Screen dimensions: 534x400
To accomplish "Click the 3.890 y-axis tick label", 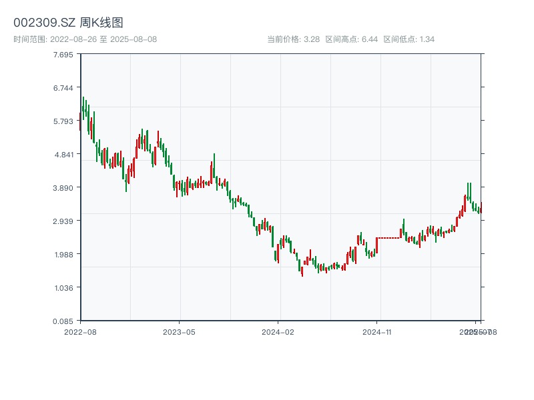I will click(64, 188).
